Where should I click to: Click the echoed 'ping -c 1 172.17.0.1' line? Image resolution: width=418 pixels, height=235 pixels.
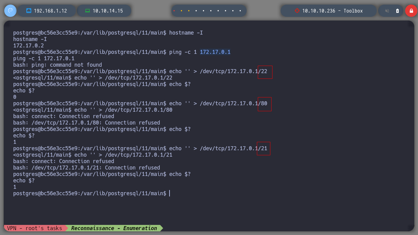pyautogui.click(x=44, y=58)
